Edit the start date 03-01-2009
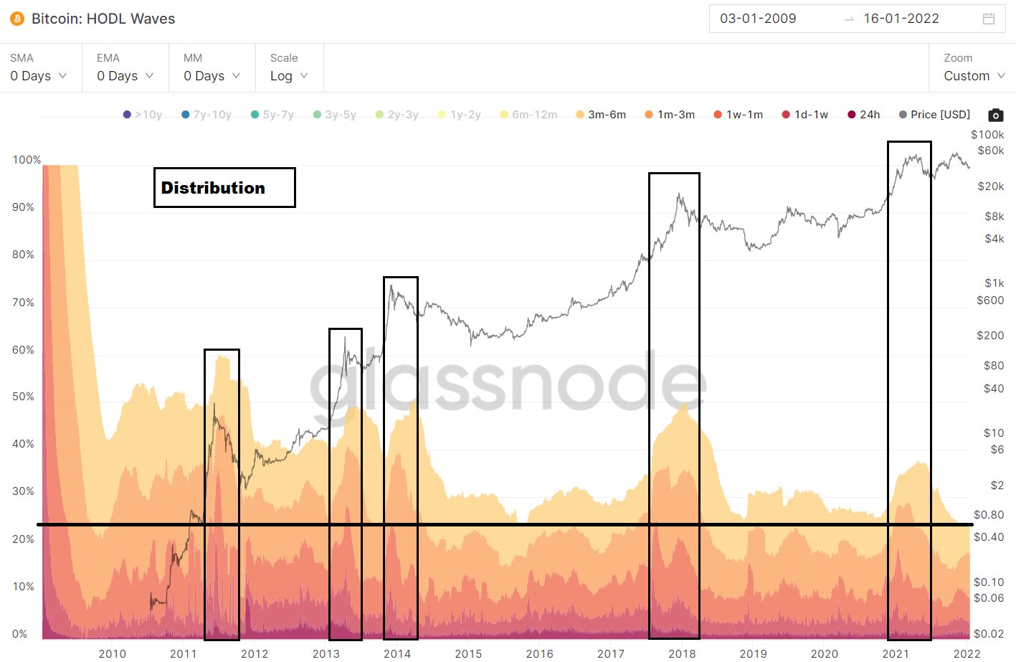Image resolution: width=1016 pixels, height=662 pixels. pos(758,19)
